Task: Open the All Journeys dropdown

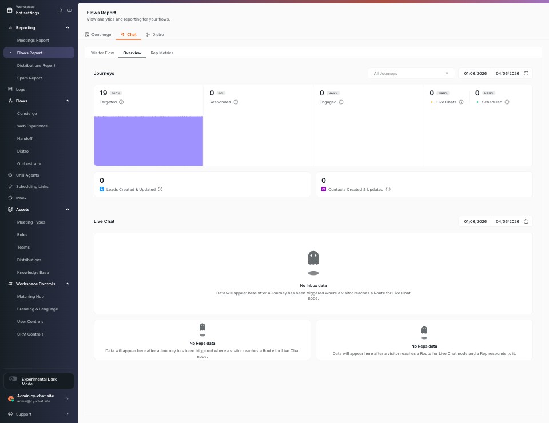Action: coord(411,73)
